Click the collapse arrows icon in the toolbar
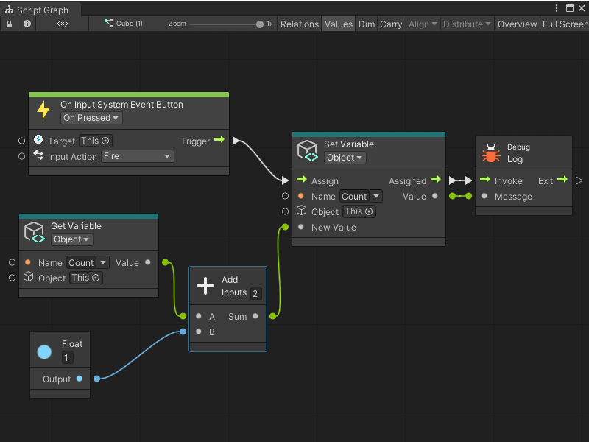 click(61, 24)
